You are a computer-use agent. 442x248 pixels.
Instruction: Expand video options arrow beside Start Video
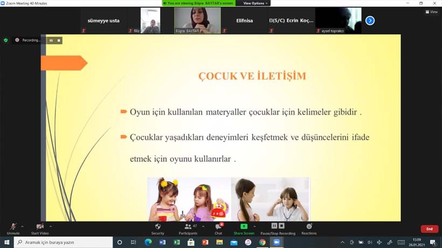[51, 226]
